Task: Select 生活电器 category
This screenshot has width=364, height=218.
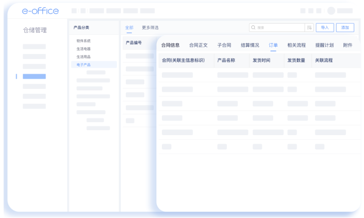Action: 83,49
